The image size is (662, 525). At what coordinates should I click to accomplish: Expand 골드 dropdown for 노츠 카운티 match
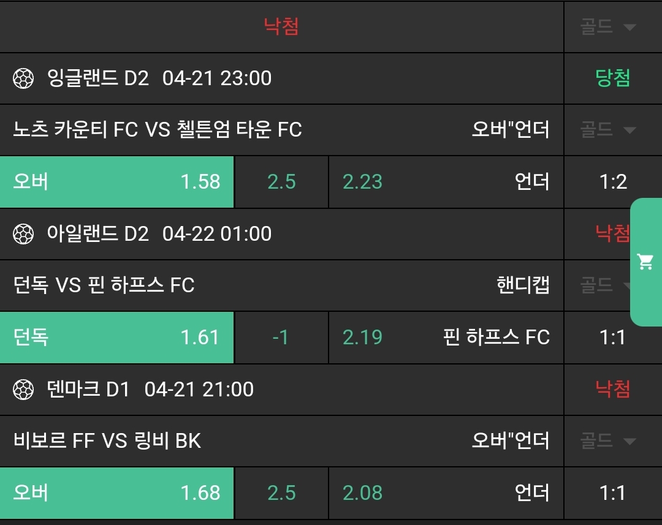(608, 130)
